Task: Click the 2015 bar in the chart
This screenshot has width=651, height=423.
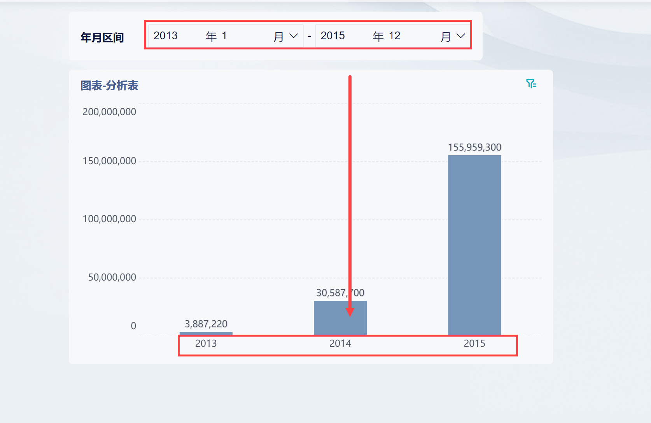Action: pos(474,245)
